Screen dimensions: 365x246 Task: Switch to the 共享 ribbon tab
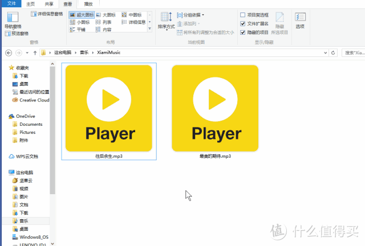[x=49, y=4]
